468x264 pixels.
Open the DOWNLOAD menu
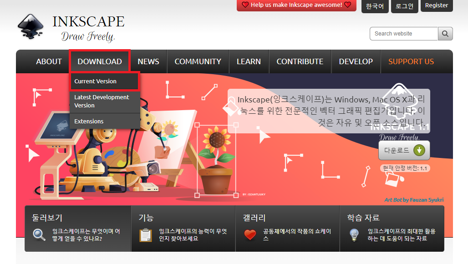(x=100, y=61)
